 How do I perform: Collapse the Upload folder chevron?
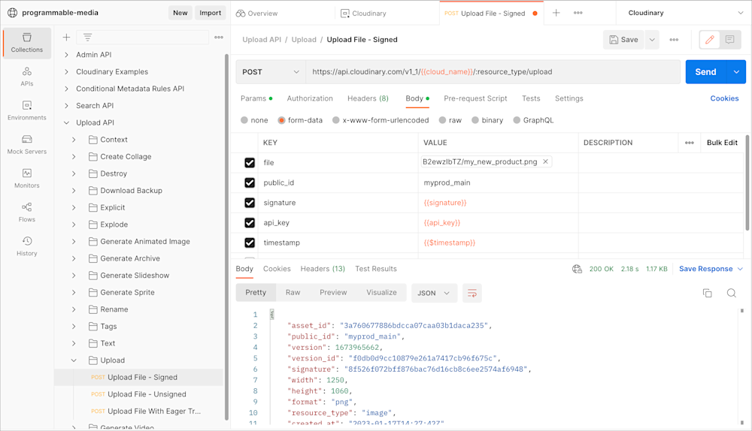[74, 360]
